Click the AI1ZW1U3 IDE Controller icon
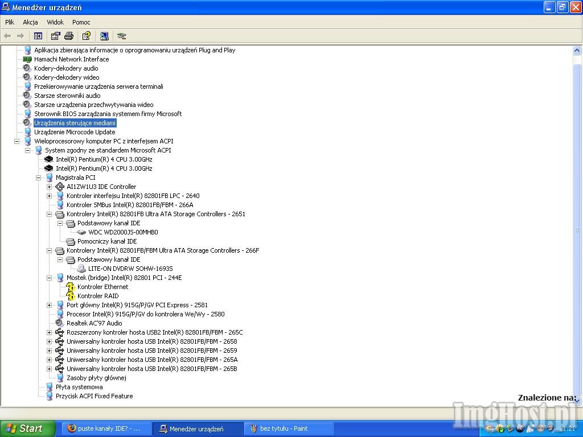 point(59,187)
